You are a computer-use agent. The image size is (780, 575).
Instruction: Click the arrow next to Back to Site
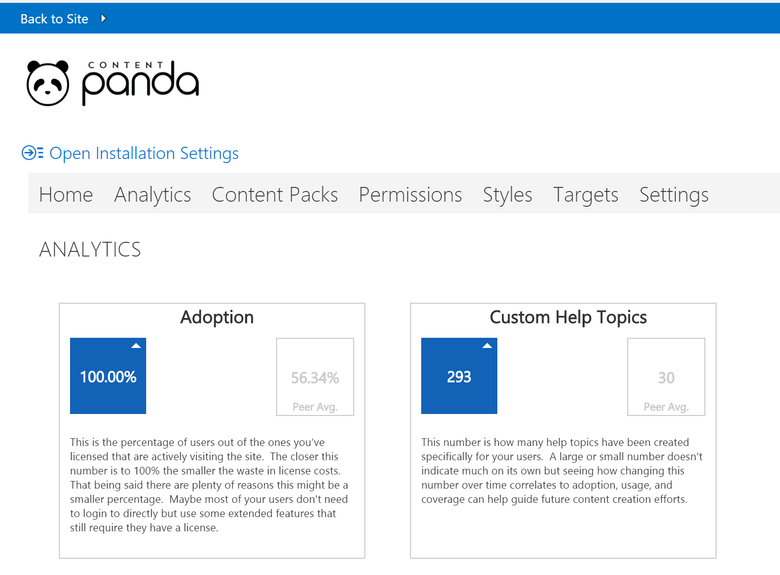click(104, 19)
